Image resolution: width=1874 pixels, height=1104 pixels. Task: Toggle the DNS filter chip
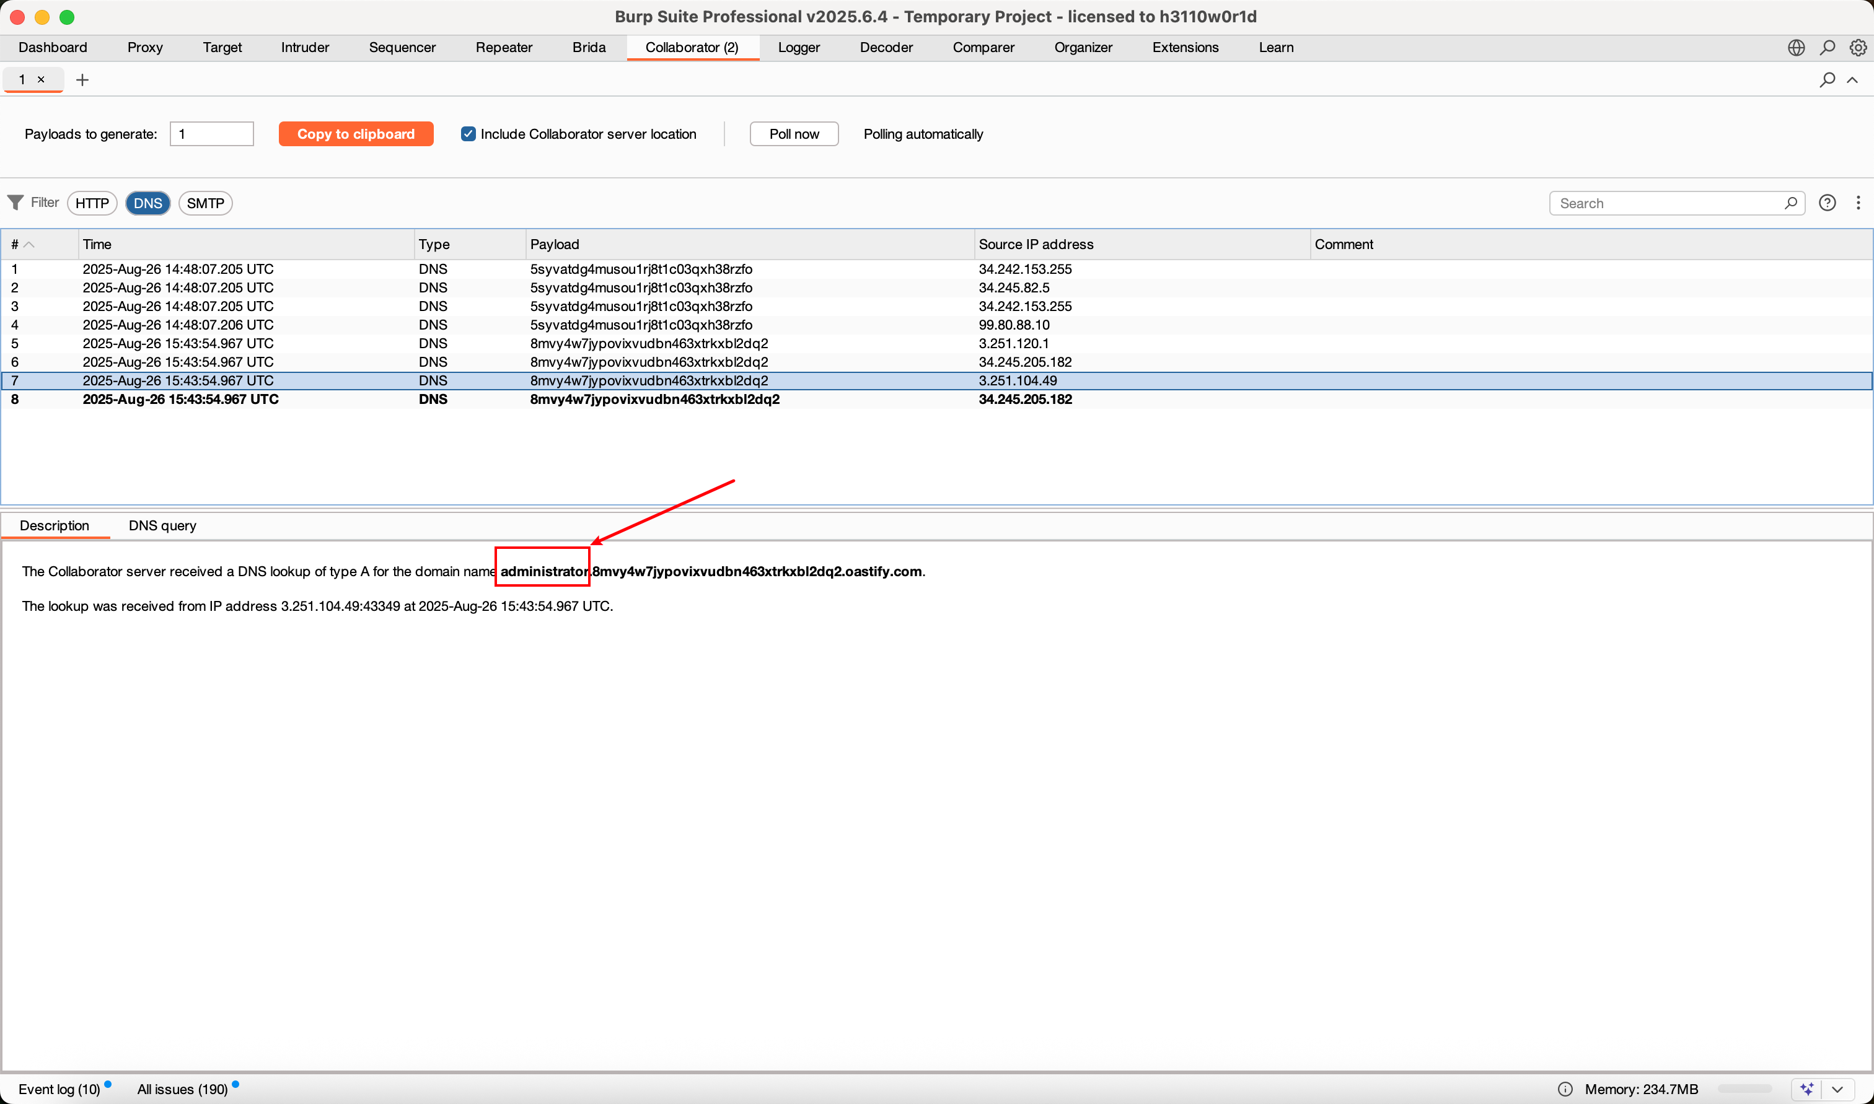tap(148, 203)
